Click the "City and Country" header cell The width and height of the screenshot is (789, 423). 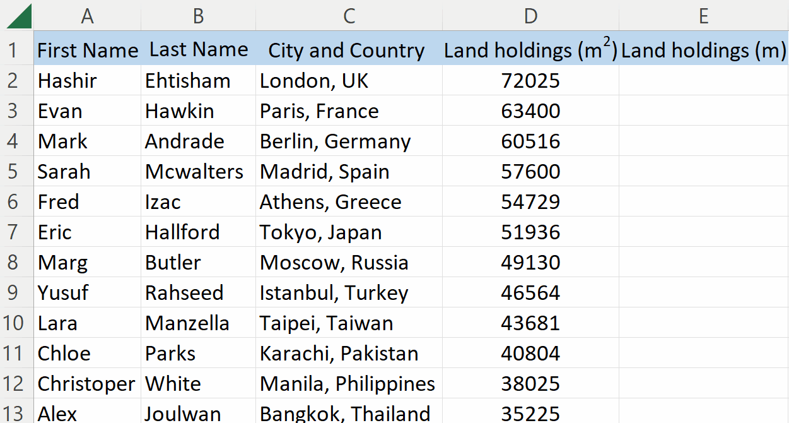click(349, 50)
